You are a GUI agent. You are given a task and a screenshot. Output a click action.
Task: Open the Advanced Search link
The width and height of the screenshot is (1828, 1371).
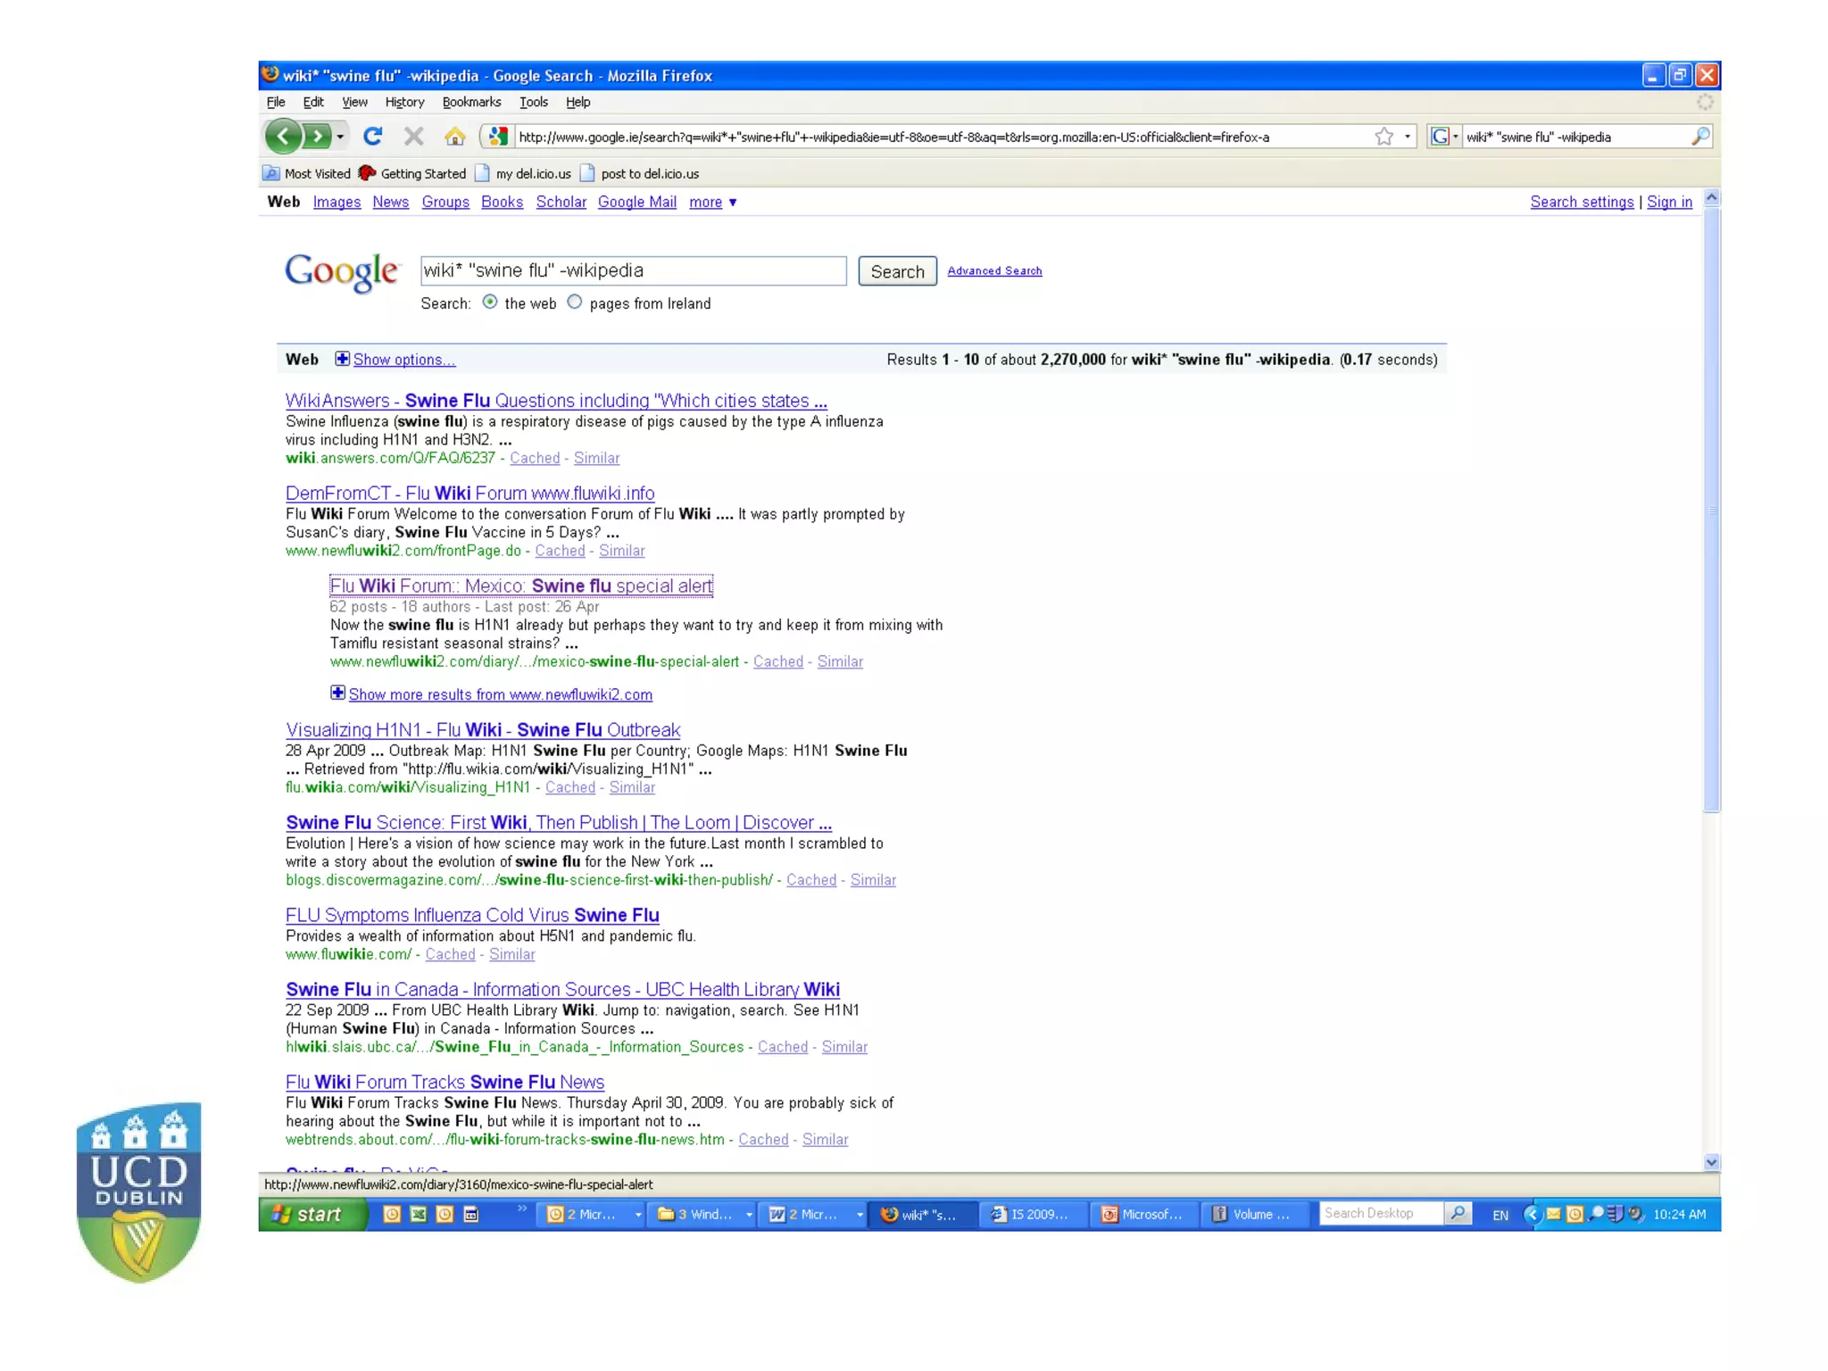pos(994,271)
